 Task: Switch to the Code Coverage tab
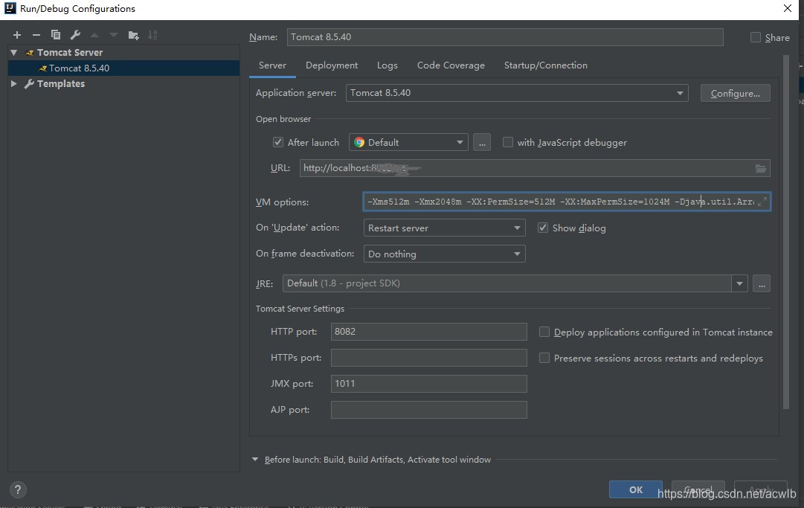tap(451, 65)
